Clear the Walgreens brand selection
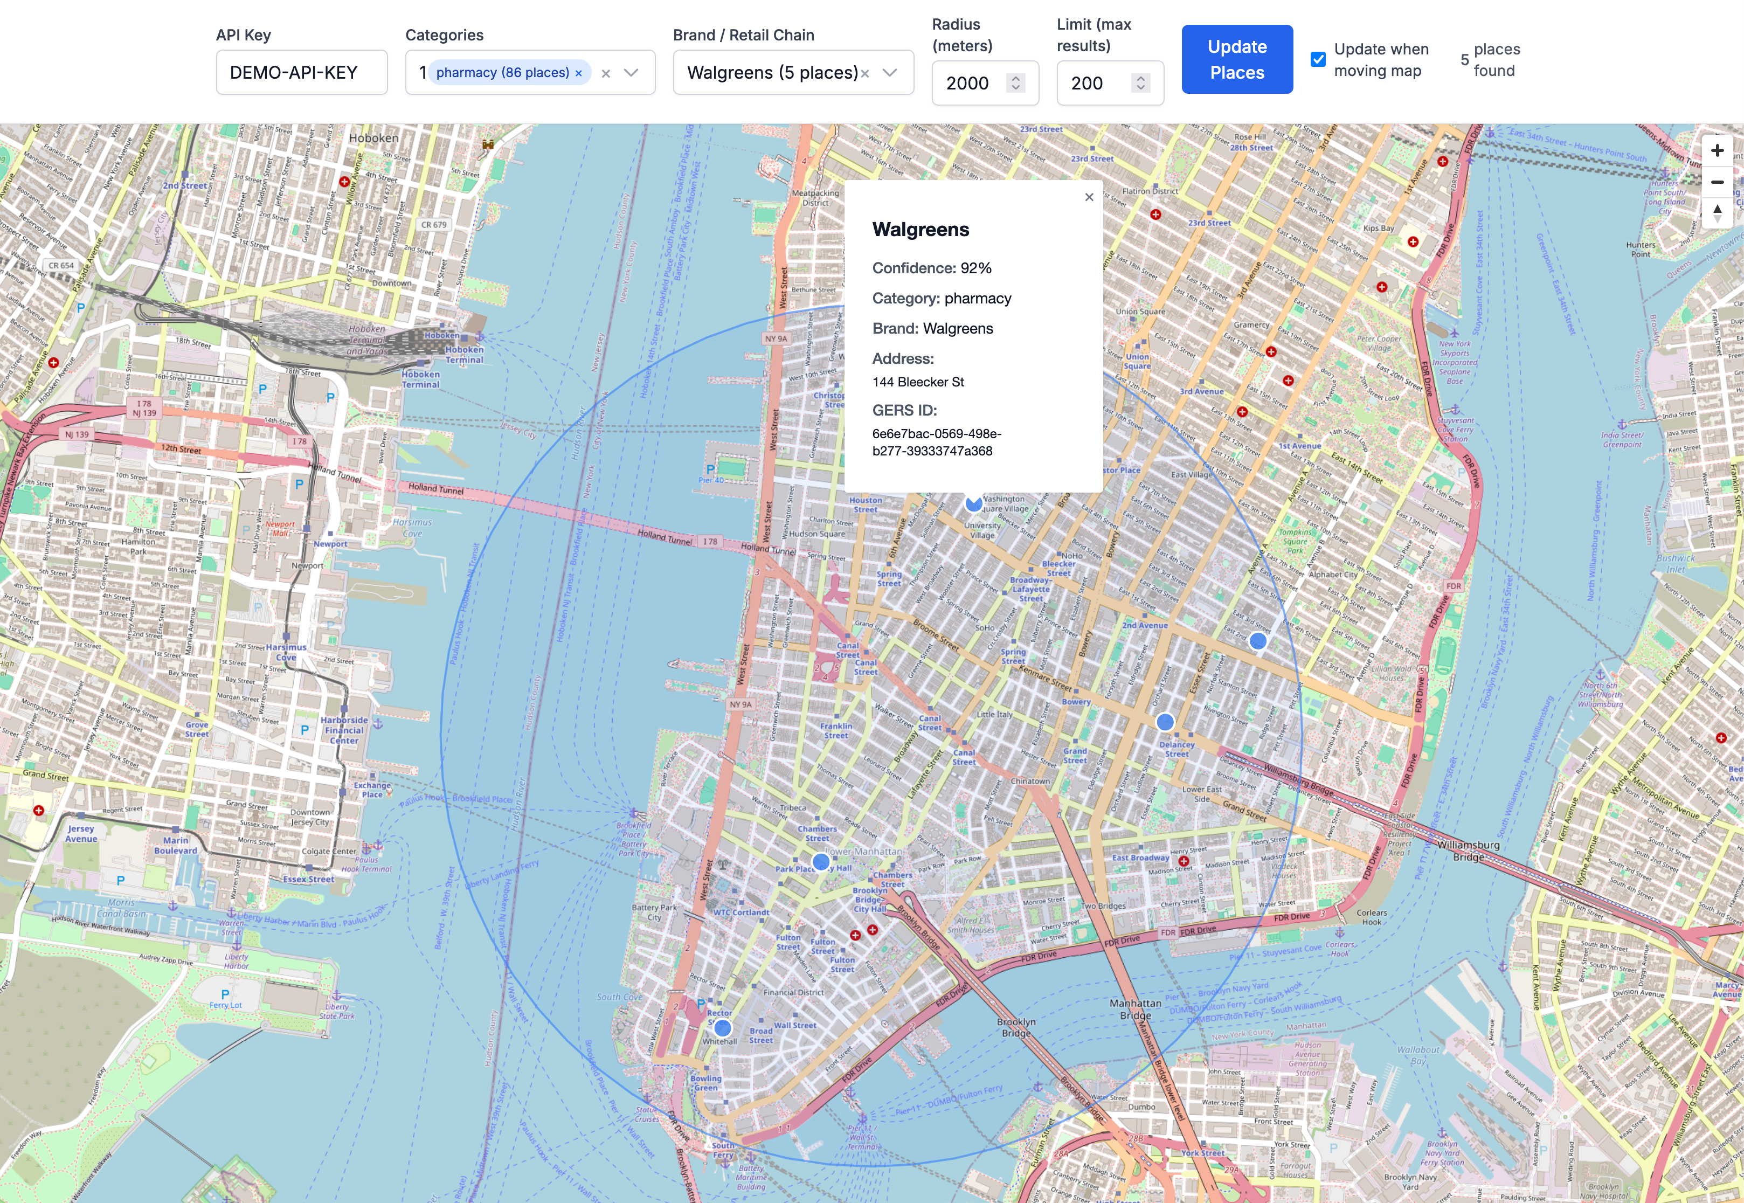 tap(865, 73)
